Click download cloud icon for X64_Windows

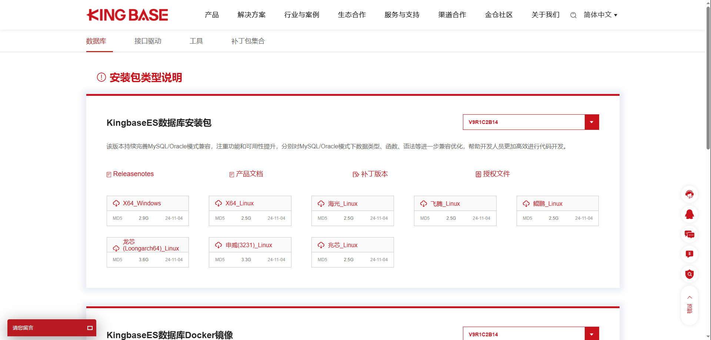(x=116, y=203)
